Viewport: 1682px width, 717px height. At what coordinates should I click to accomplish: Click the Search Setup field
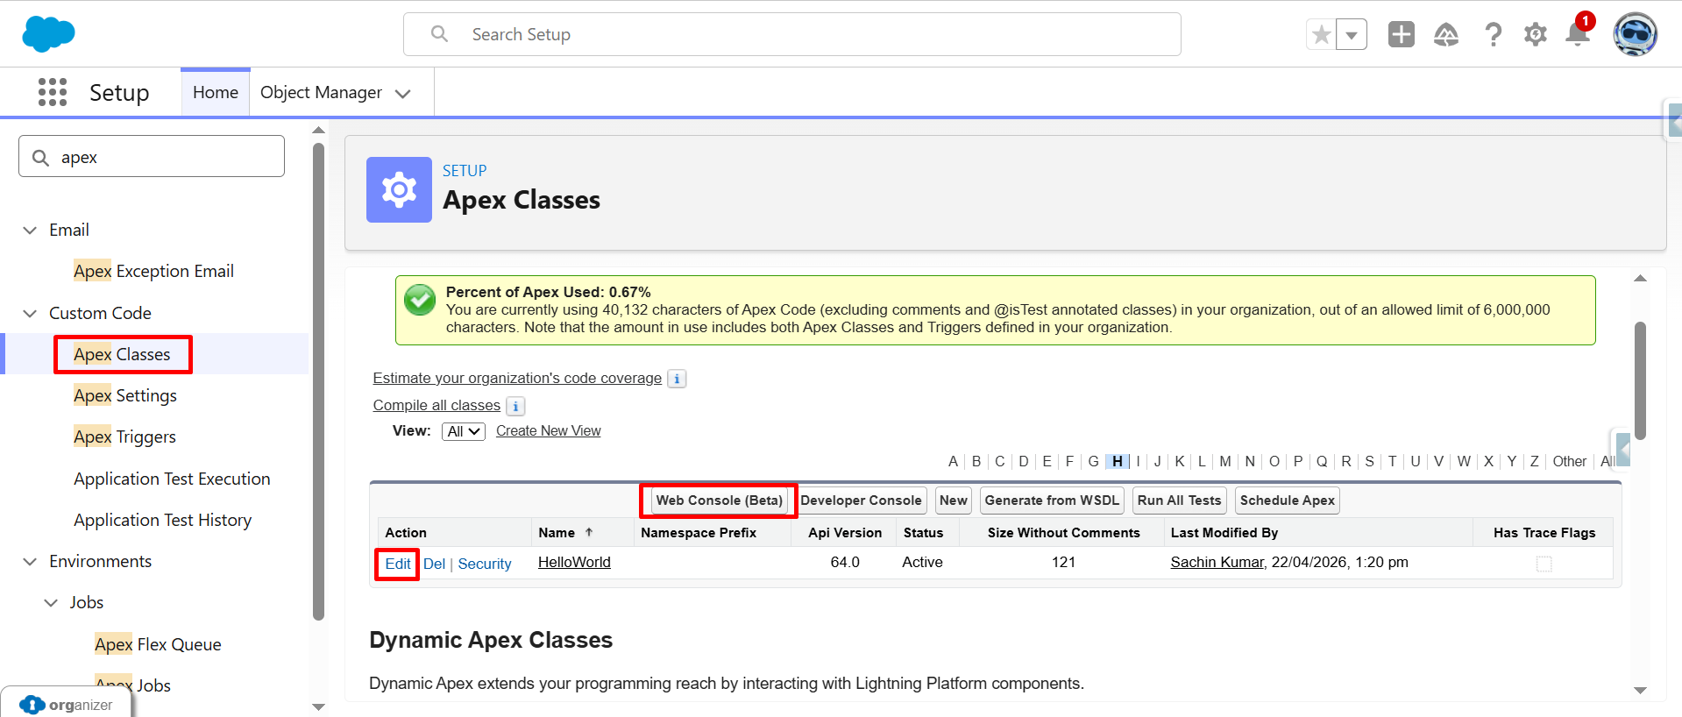pos(791,34)
